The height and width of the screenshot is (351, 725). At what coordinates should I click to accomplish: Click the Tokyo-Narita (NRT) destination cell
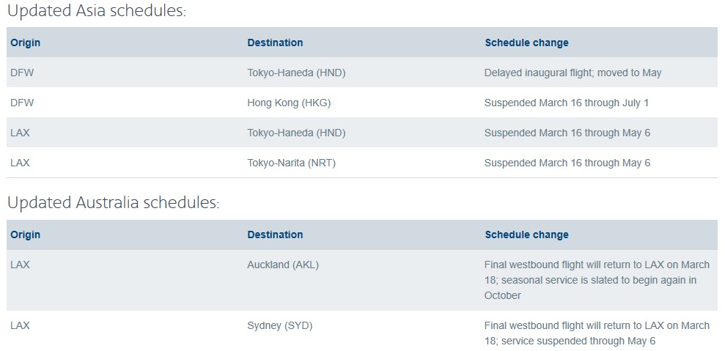[x=291, y=163]
